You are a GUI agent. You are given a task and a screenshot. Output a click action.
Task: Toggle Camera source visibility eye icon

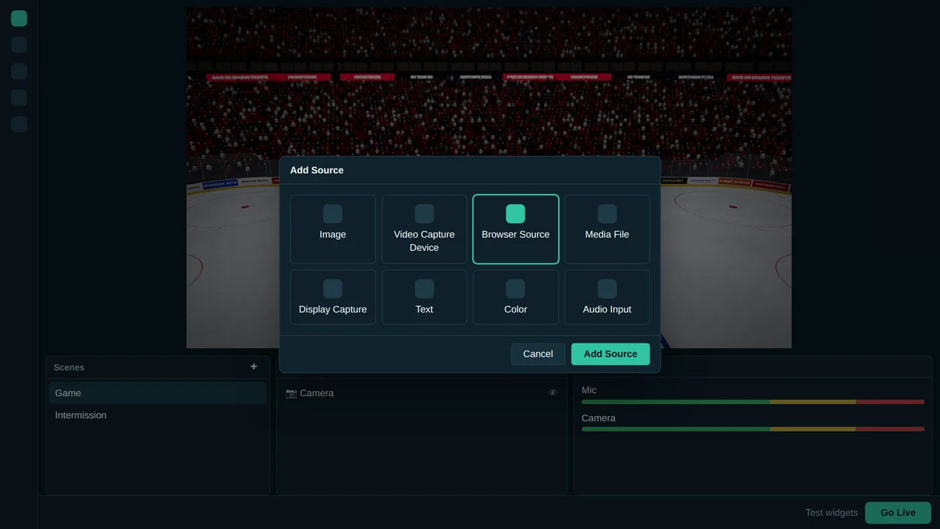pos(553,393)
